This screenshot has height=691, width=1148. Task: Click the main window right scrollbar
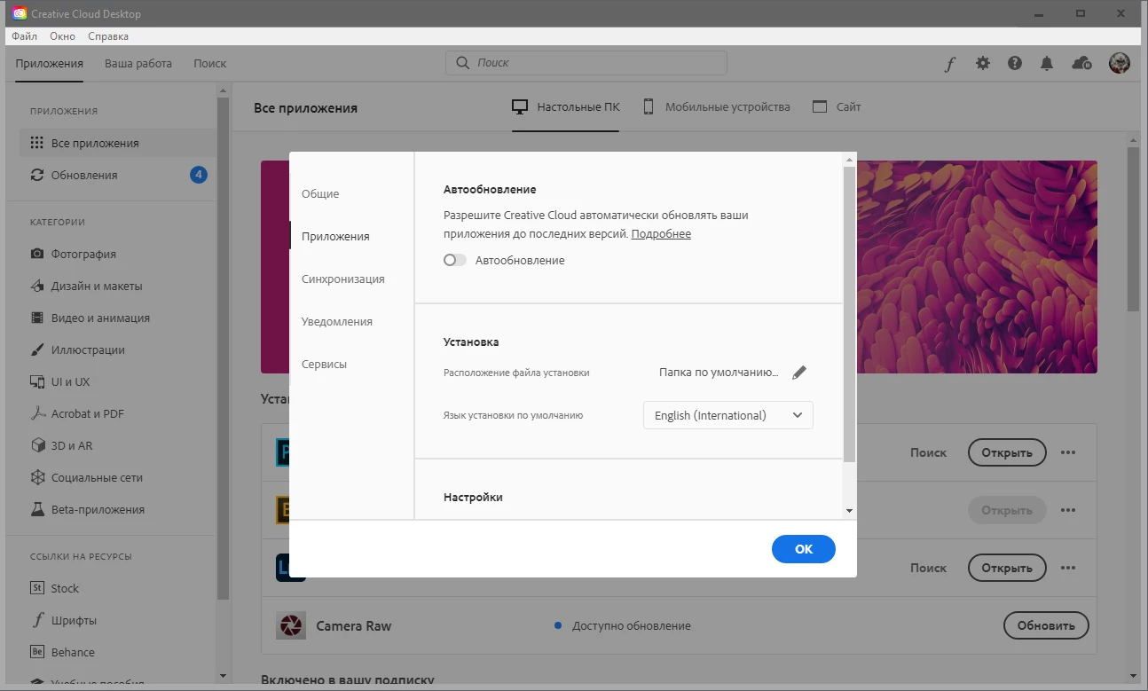[x=1133, y=229]
